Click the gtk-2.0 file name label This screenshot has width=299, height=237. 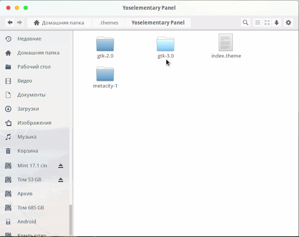[105, 56]
